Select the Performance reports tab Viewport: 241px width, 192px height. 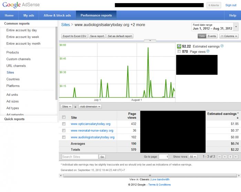pos(96,15)
